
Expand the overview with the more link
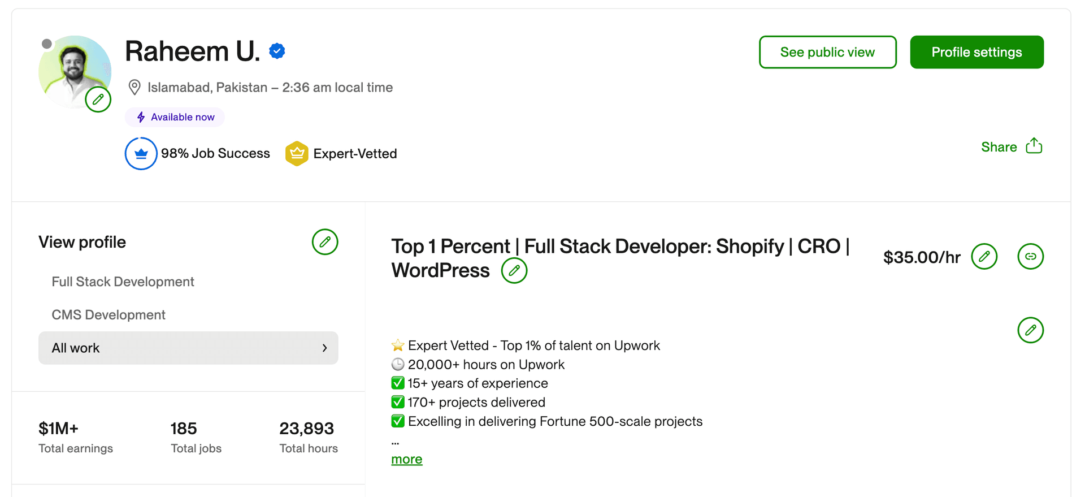[x=406, y=459]
